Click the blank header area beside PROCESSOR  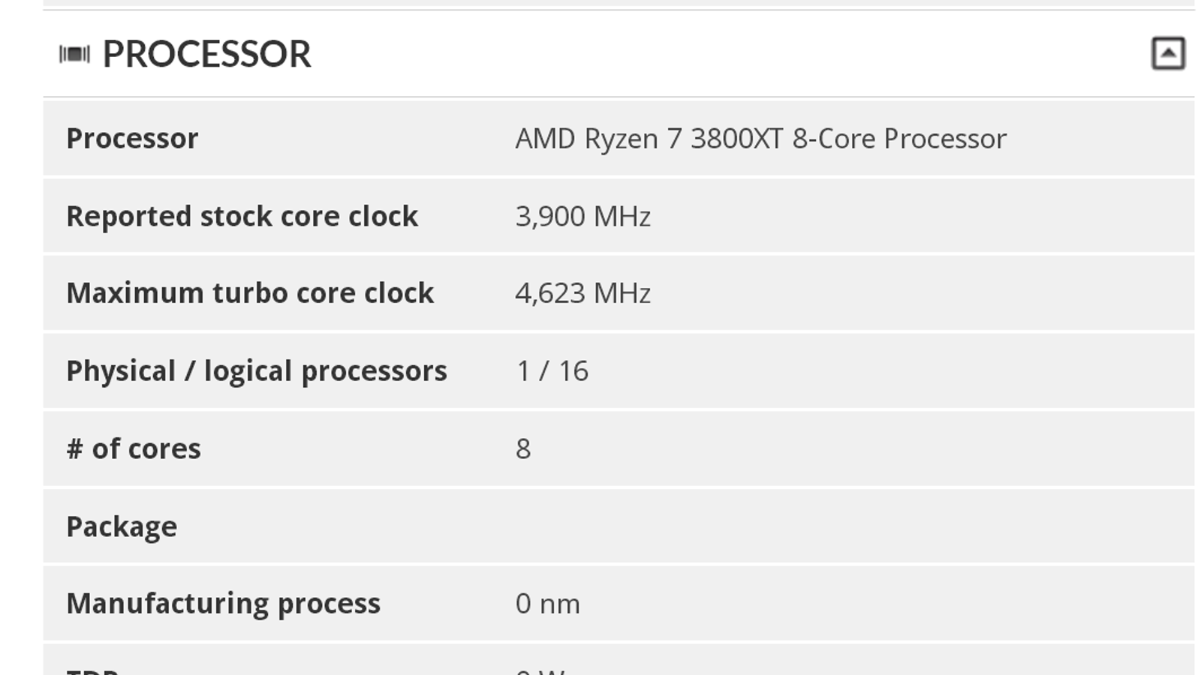(713, 54)
